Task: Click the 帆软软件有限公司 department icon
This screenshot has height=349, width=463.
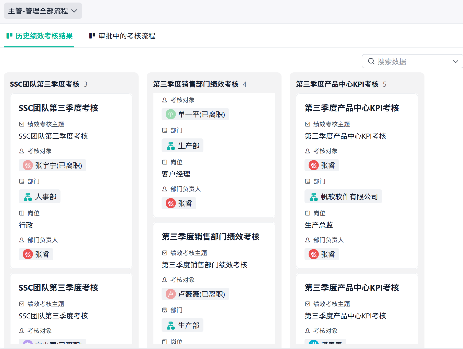Action: click(x=314, y=197)
